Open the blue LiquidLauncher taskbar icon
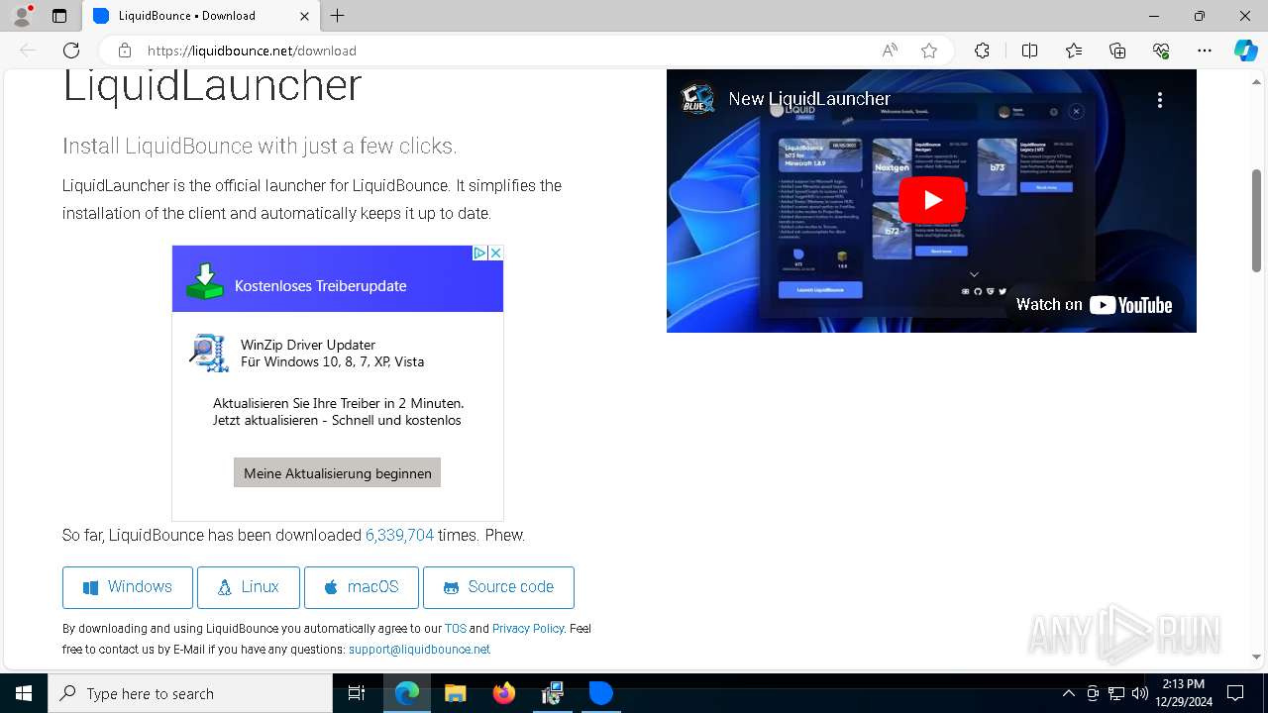Screen dimensions: 1268x713 click(601, 693)
